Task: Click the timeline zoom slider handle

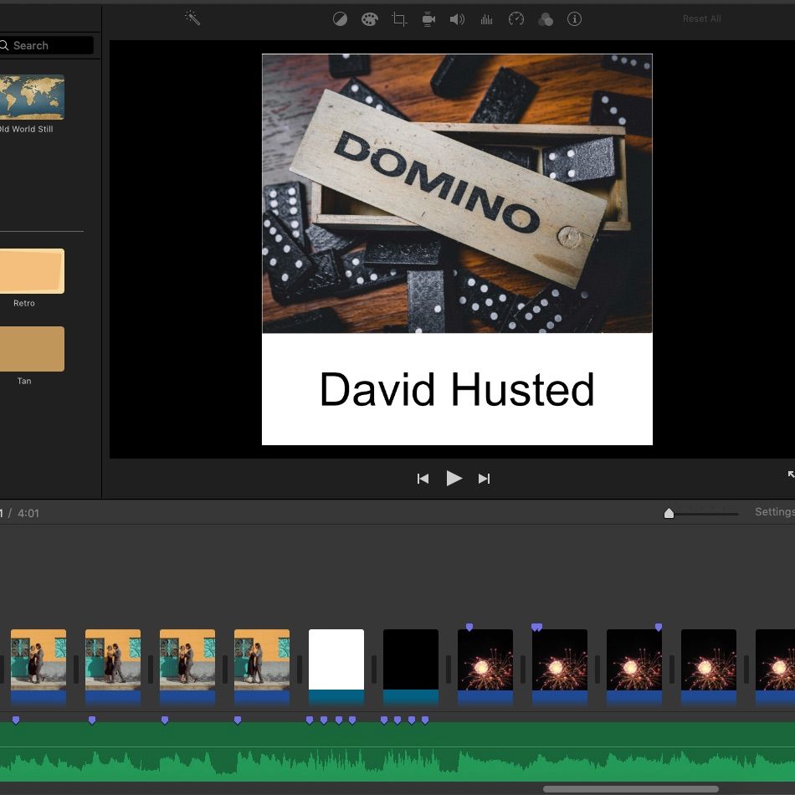Action: coord(669,513)
